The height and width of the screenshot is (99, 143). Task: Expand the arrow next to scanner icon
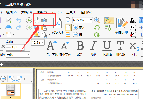coord(14,27)
